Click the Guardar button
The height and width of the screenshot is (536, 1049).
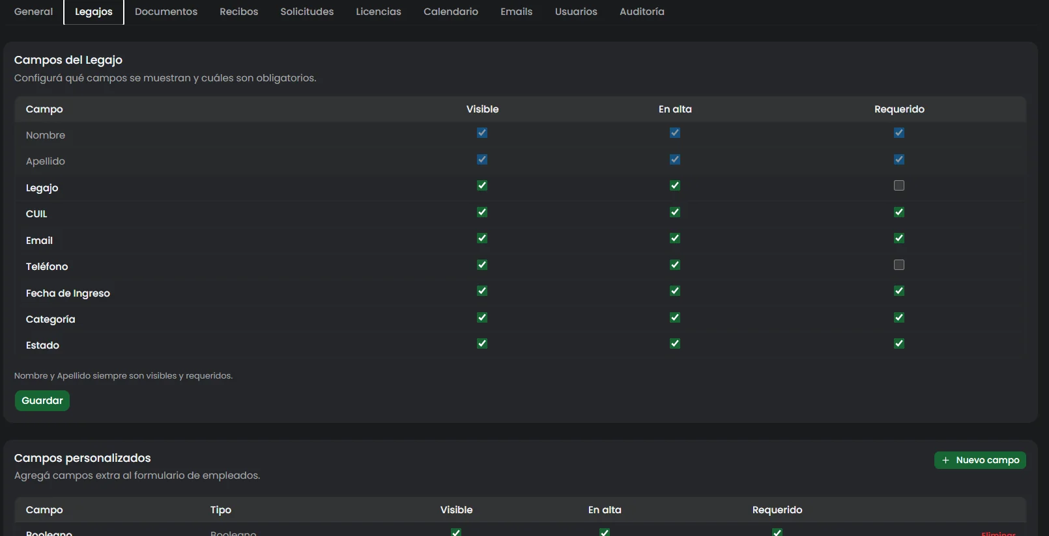(x=42, y=401)
